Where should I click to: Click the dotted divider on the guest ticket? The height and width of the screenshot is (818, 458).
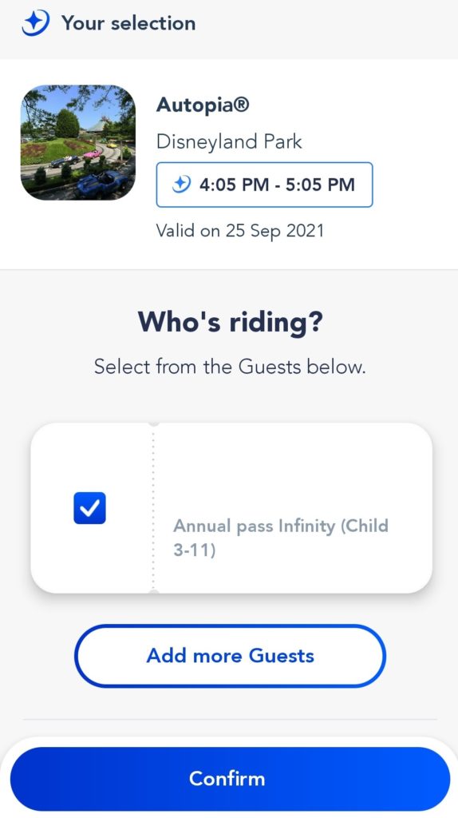point(153,507)
